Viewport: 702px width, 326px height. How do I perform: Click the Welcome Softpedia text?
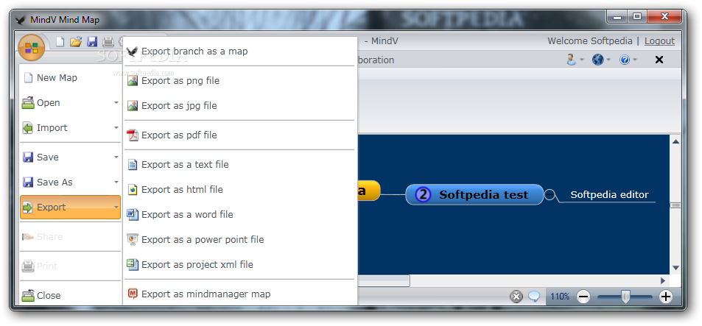click(x=589, y=41)
